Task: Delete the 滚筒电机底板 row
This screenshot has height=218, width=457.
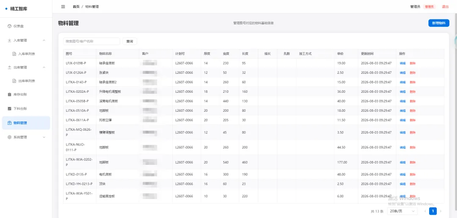Action: pyautogui.click(x=413, y=101)
